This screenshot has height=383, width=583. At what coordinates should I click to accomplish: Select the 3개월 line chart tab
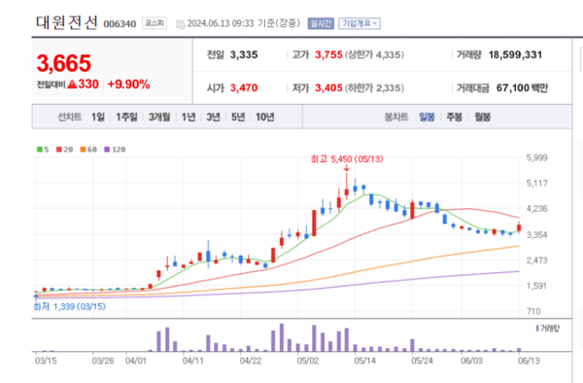tap(159, 117)
